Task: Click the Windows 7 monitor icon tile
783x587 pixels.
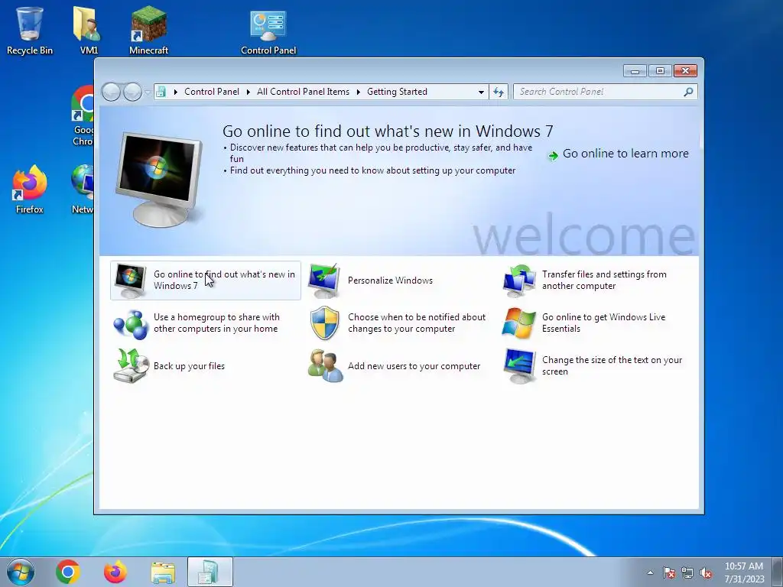Action: point(130,281)
